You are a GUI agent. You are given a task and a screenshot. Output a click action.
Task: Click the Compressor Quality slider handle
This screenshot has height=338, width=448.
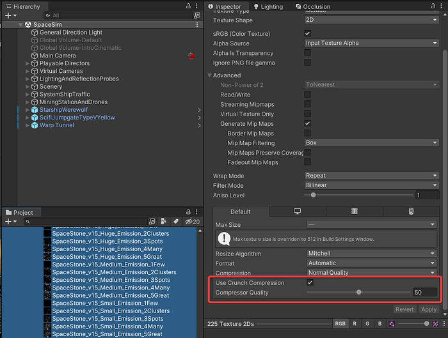click(x=359, y=292)
